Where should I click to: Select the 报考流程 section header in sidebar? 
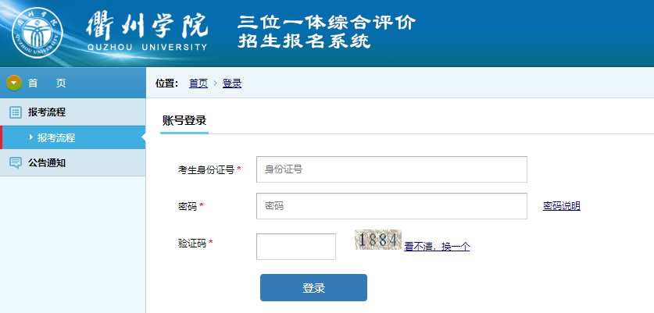coord(47,112)
